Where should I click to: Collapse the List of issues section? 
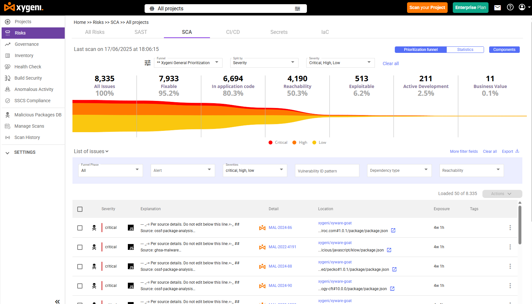point(107,151)
